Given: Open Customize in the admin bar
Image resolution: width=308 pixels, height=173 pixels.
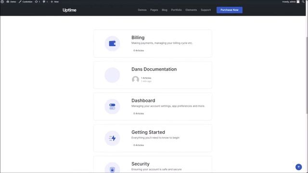Looking at the screenshot, I should click(x=26, y=1).
